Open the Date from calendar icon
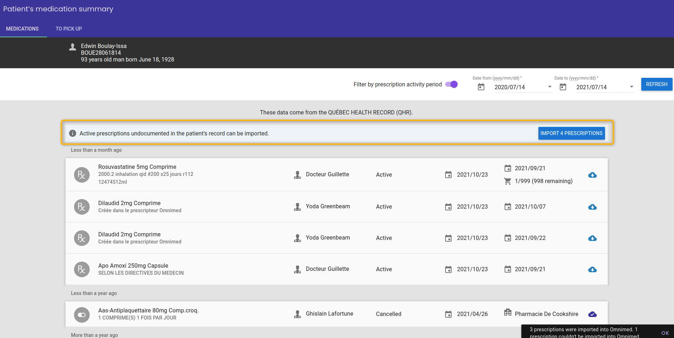Image resolution: width=674 pixels, height=338 pixels. pos(481,87)
